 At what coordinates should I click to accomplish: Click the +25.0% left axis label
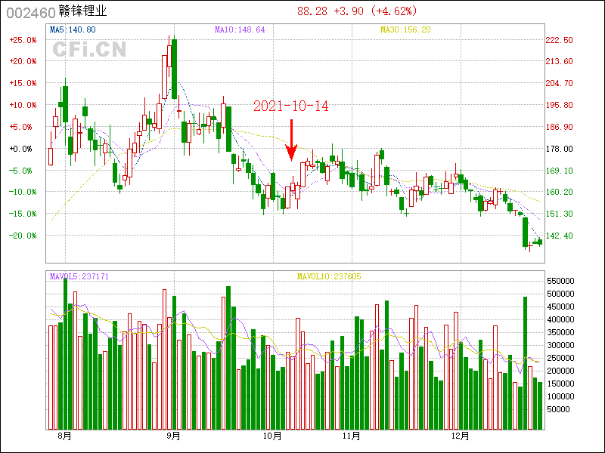tap(23, 40)
